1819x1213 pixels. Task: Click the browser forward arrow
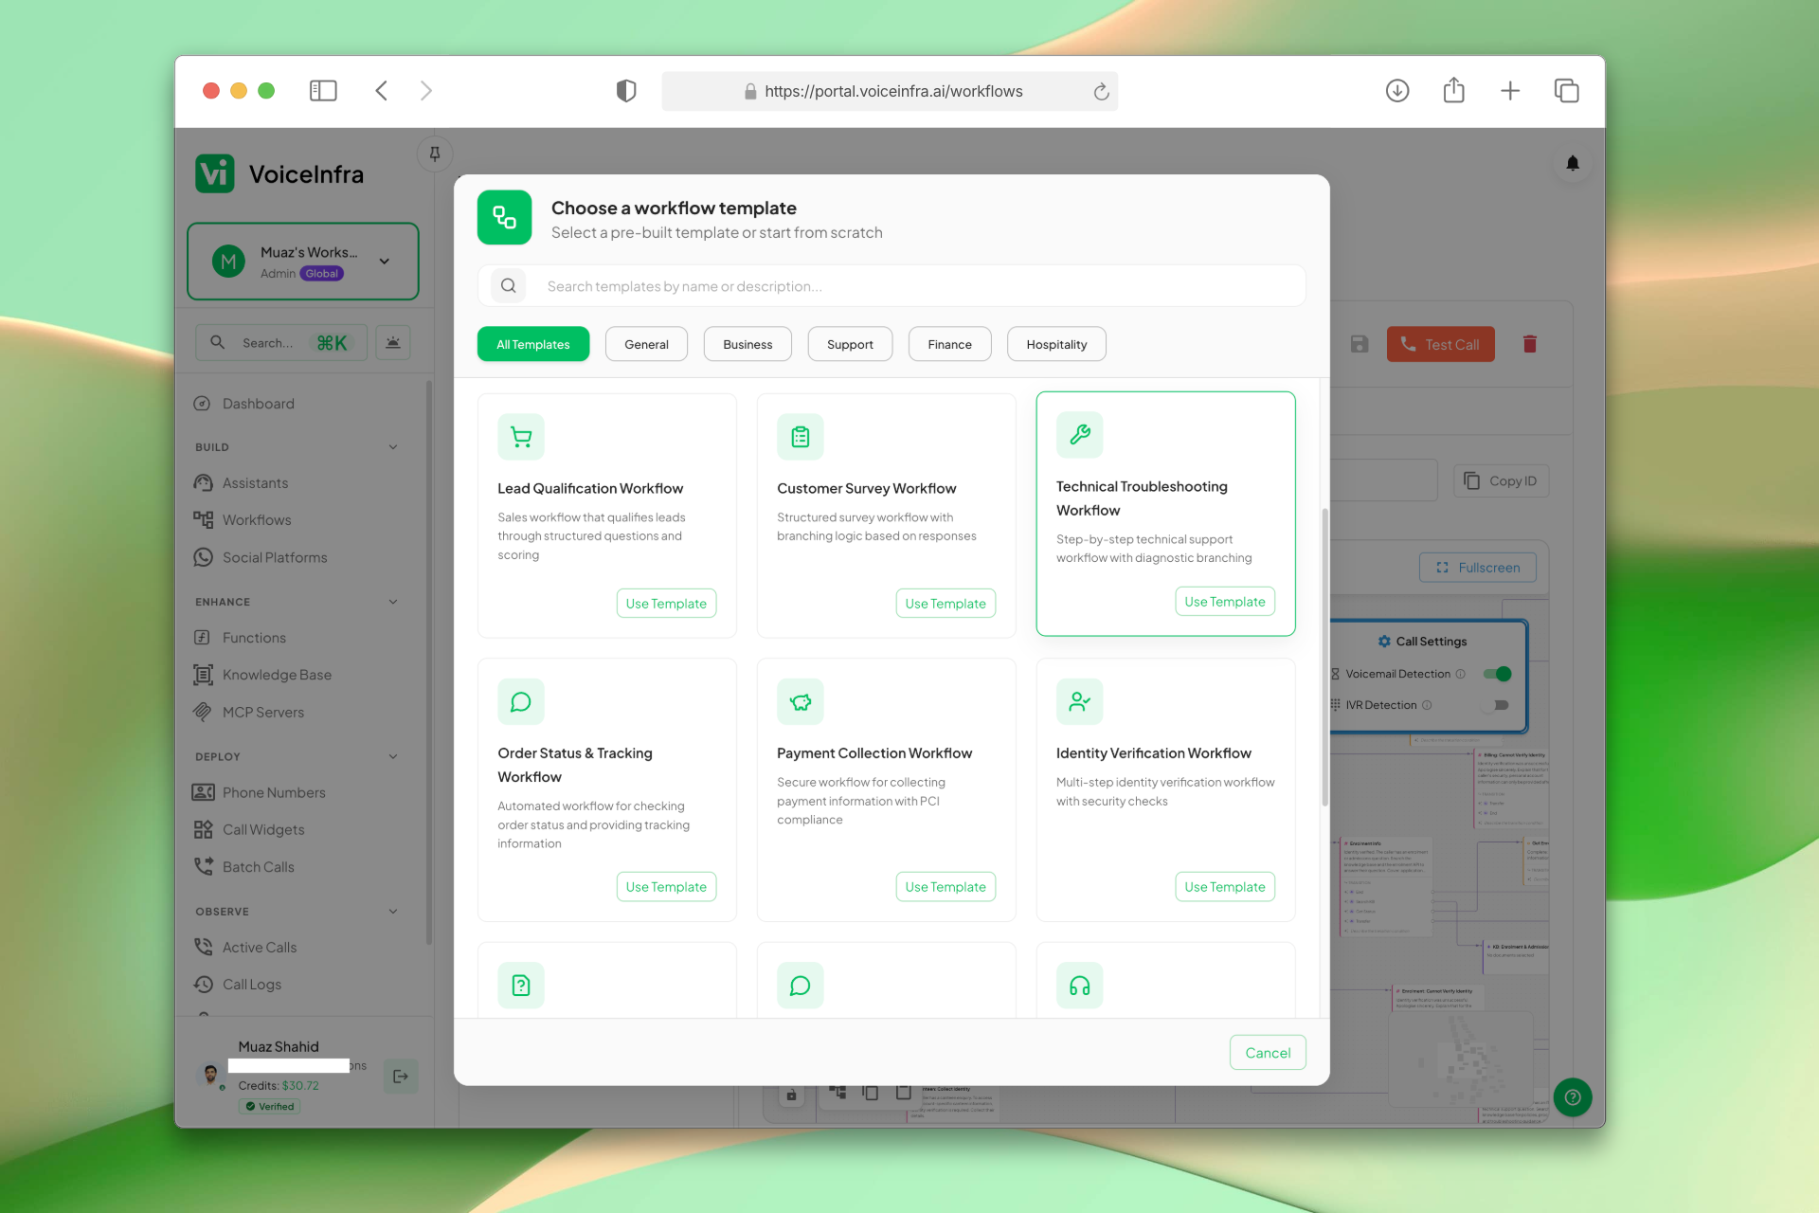[426, 91]
